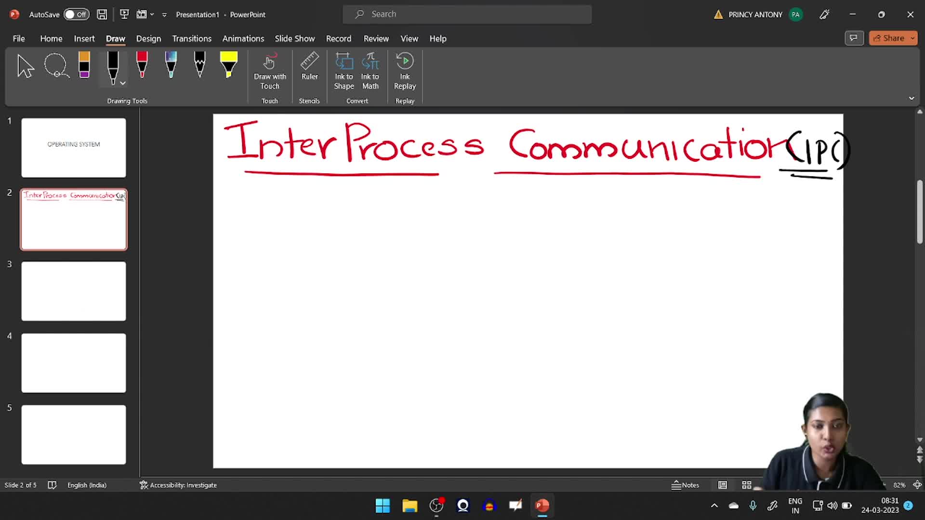
Task: Choose the eraser tool
Action: pyautogui.click(x=84, y=66)
